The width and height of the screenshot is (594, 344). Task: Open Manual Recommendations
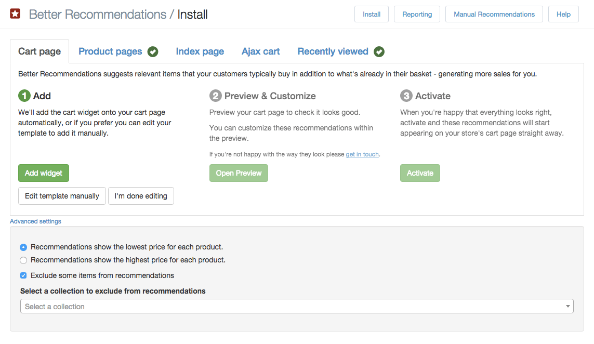coord(494,15)
